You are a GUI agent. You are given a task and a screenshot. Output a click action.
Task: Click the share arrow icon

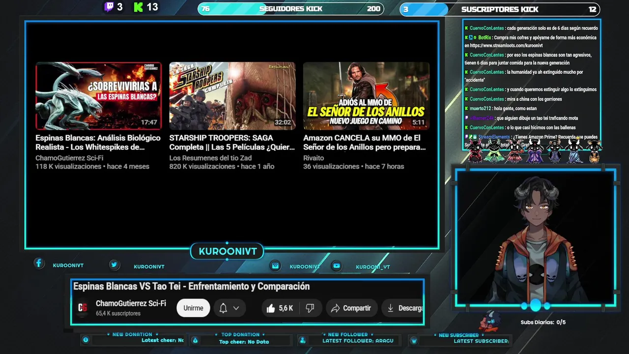coord(335,308)
